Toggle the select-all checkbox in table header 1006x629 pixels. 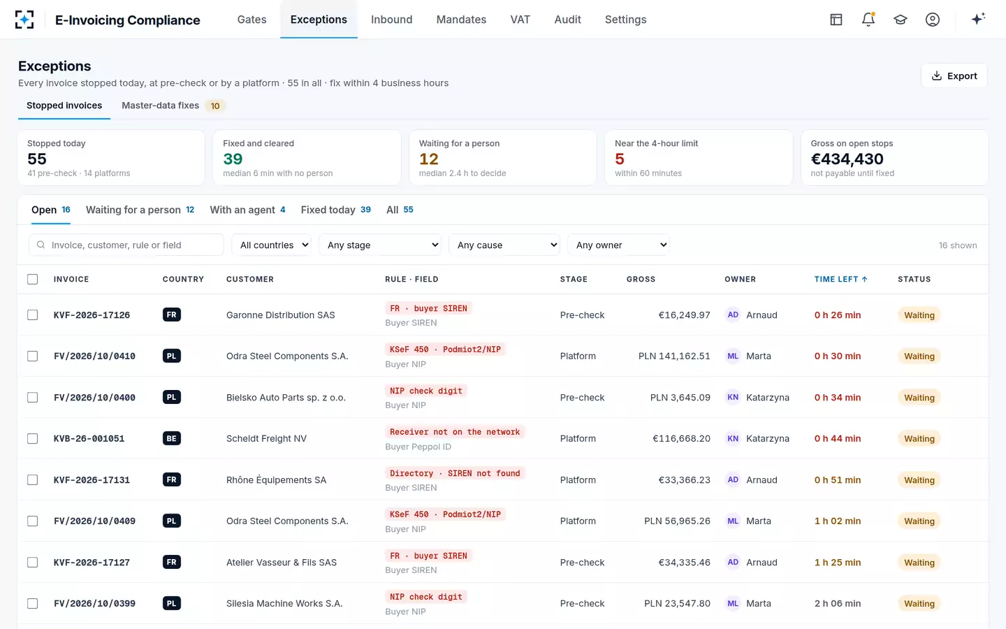tap(33, 279)
